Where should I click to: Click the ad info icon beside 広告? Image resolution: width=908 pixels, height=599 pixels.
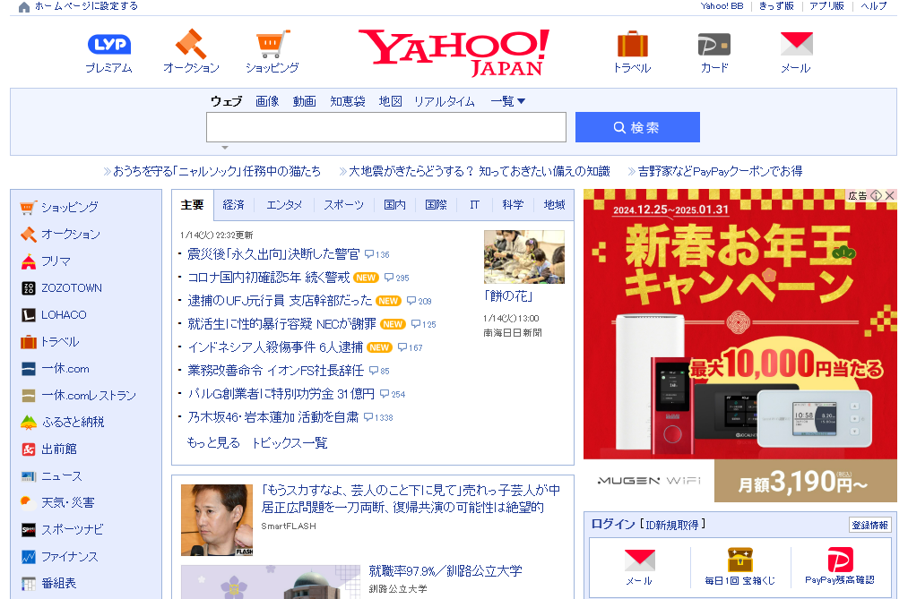click(x=876, y=195)
